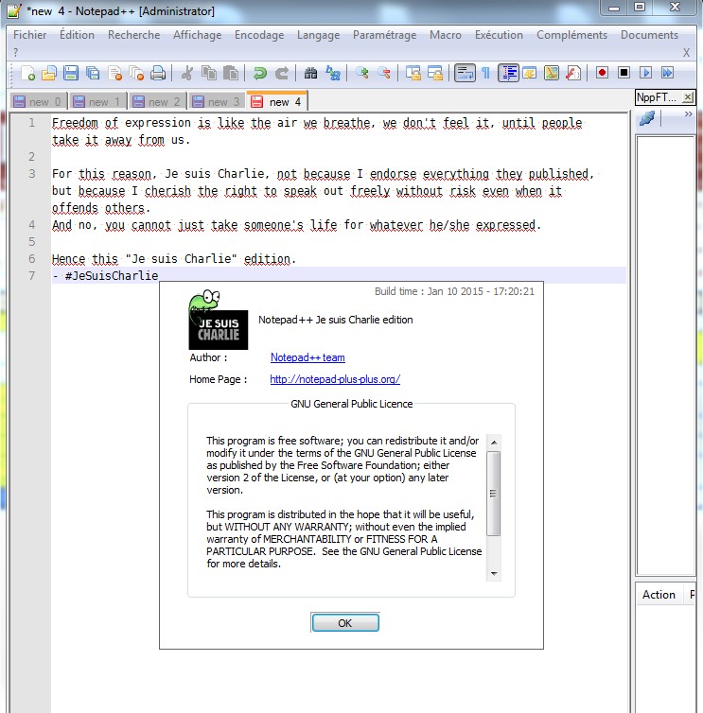Open the Replace dialog icon

point(333,73)
